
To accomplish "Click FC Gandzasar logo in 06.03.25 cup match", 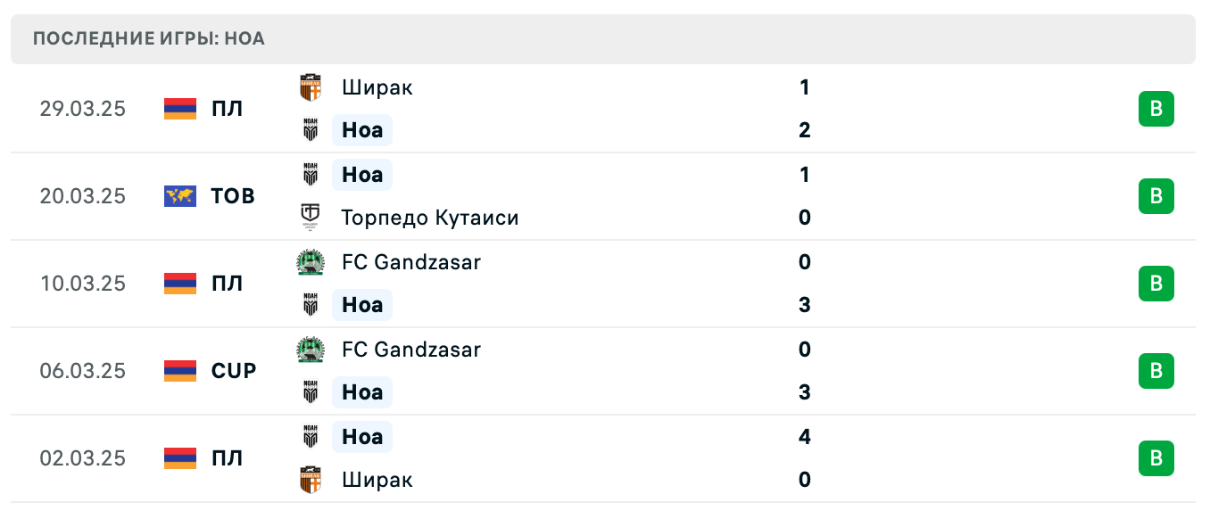I will click(310, 350).
